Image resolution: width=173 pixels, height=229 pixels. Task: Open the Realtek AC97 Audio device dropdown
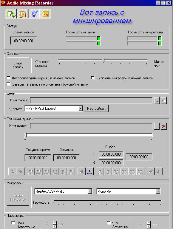[90, 191]
